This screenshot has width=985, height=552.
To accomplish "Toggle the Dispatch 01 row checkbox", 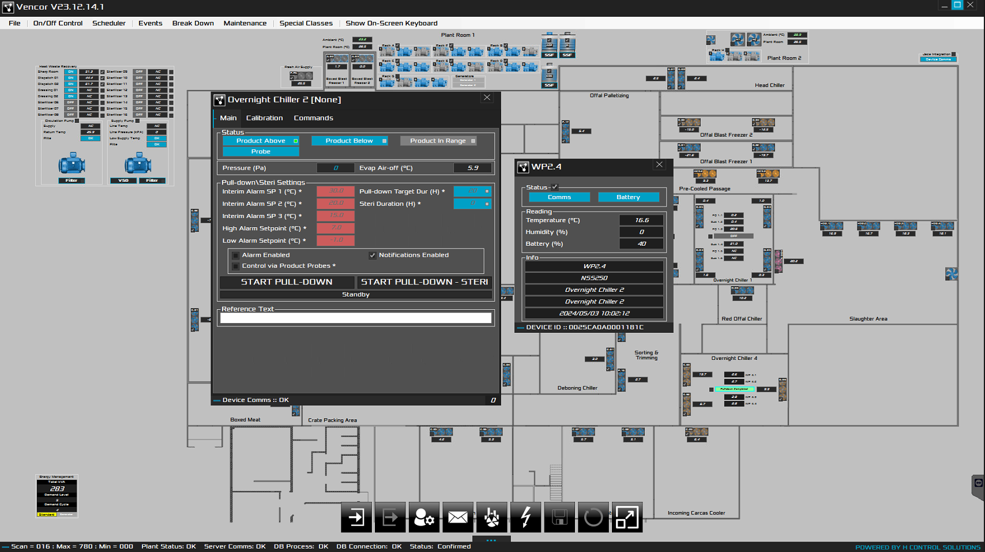I will tap(102, 78).
